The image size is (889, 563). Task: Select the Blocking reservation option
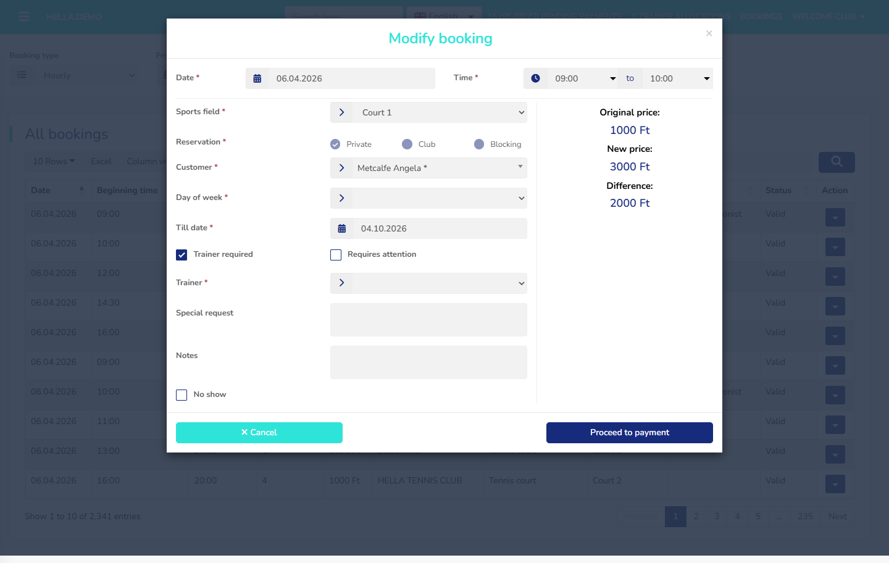479,144
